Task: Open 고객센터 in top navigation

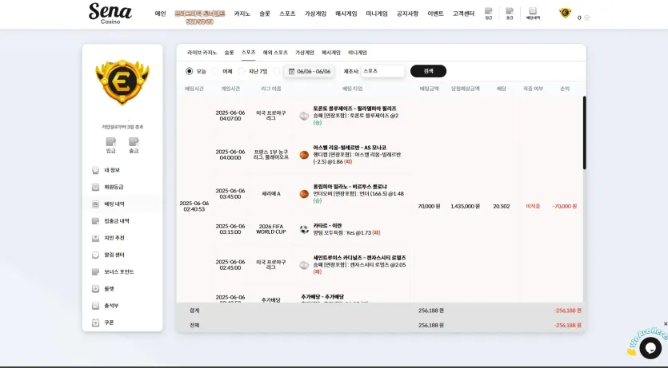Action: [x=463, y=14]
